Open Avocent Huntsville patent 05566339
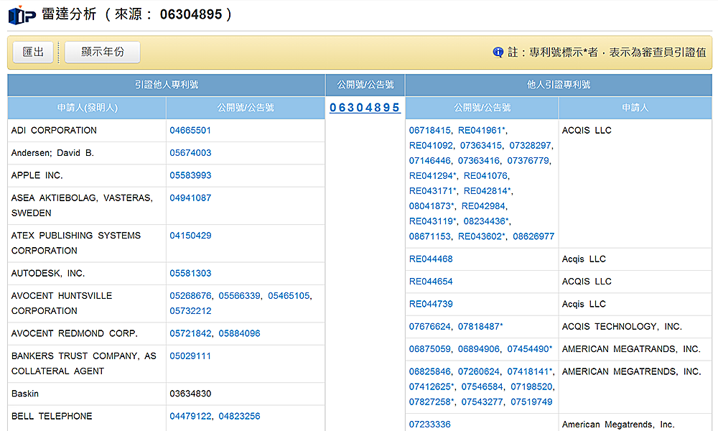The width and height of the screenshot is (718, 431). coord(240,295)
